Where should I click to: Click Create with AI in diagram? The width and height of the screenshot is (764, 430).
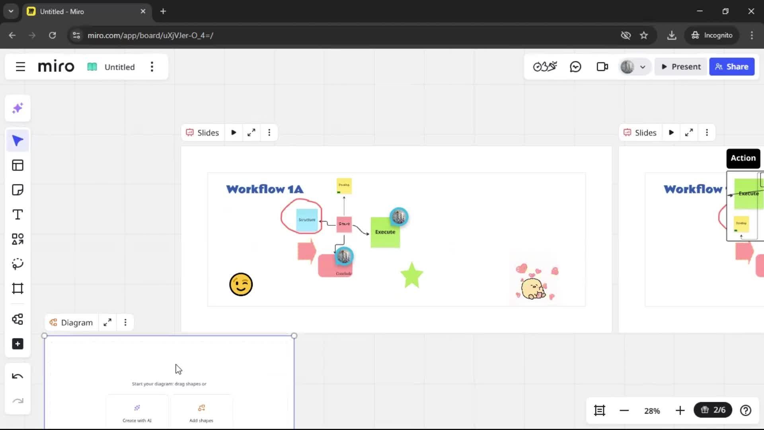[x=137, y=412]
